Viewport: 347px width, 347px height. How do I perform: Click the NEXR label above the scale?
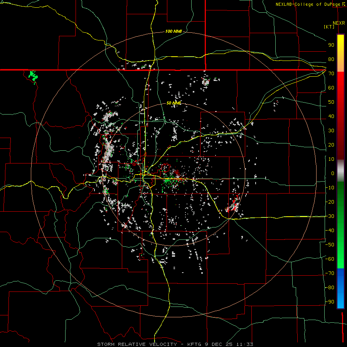coord(339,23)
